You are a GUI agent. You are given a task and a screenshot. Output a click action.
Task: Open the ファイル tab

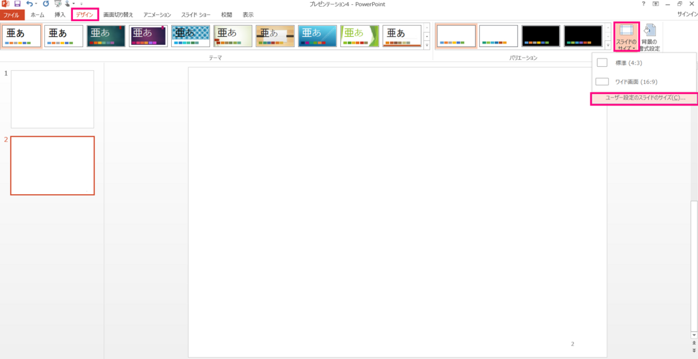(11, 15)
